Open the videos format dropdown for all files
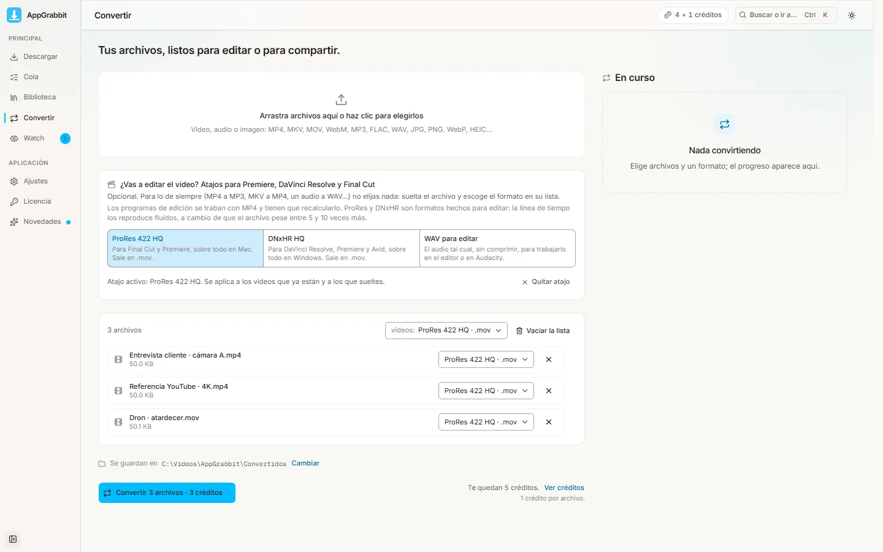 (446, 330)
